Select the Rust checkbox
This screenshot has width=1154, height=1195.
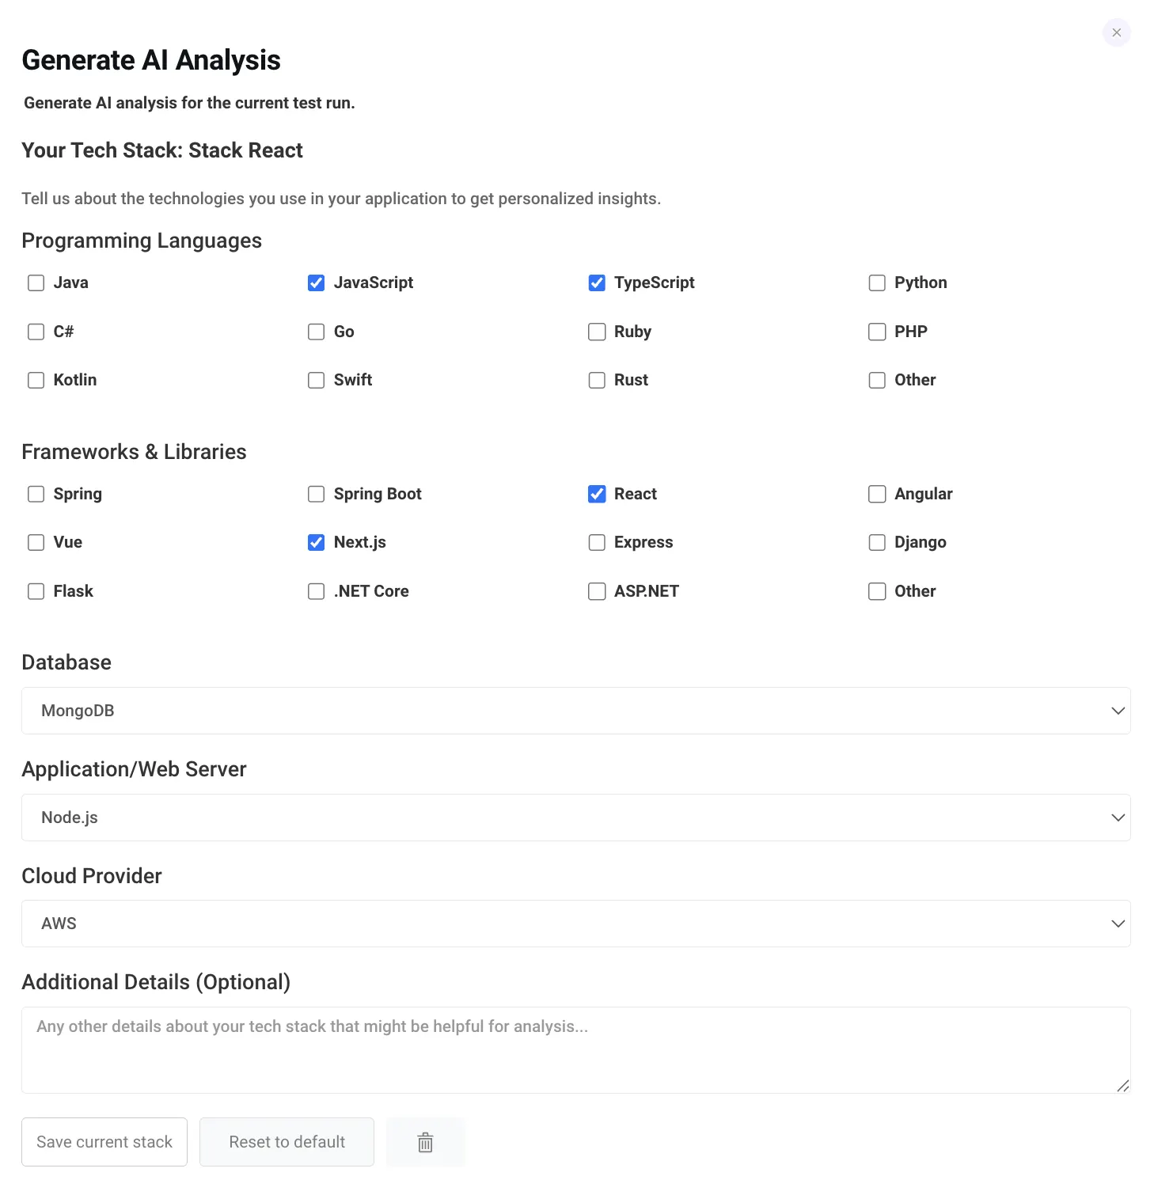[597, 381]
